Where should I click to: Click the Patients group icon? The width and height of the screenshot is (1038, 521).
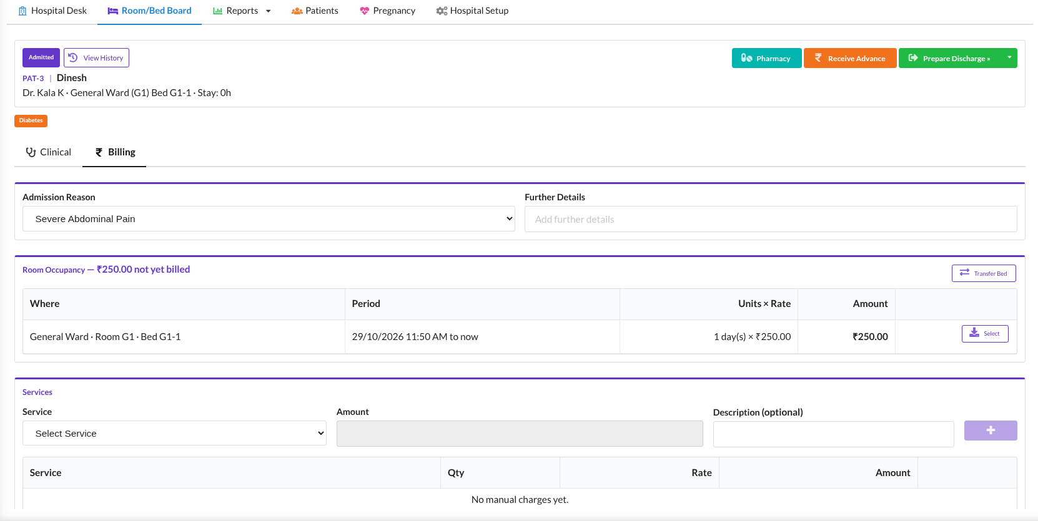point(297,11)
